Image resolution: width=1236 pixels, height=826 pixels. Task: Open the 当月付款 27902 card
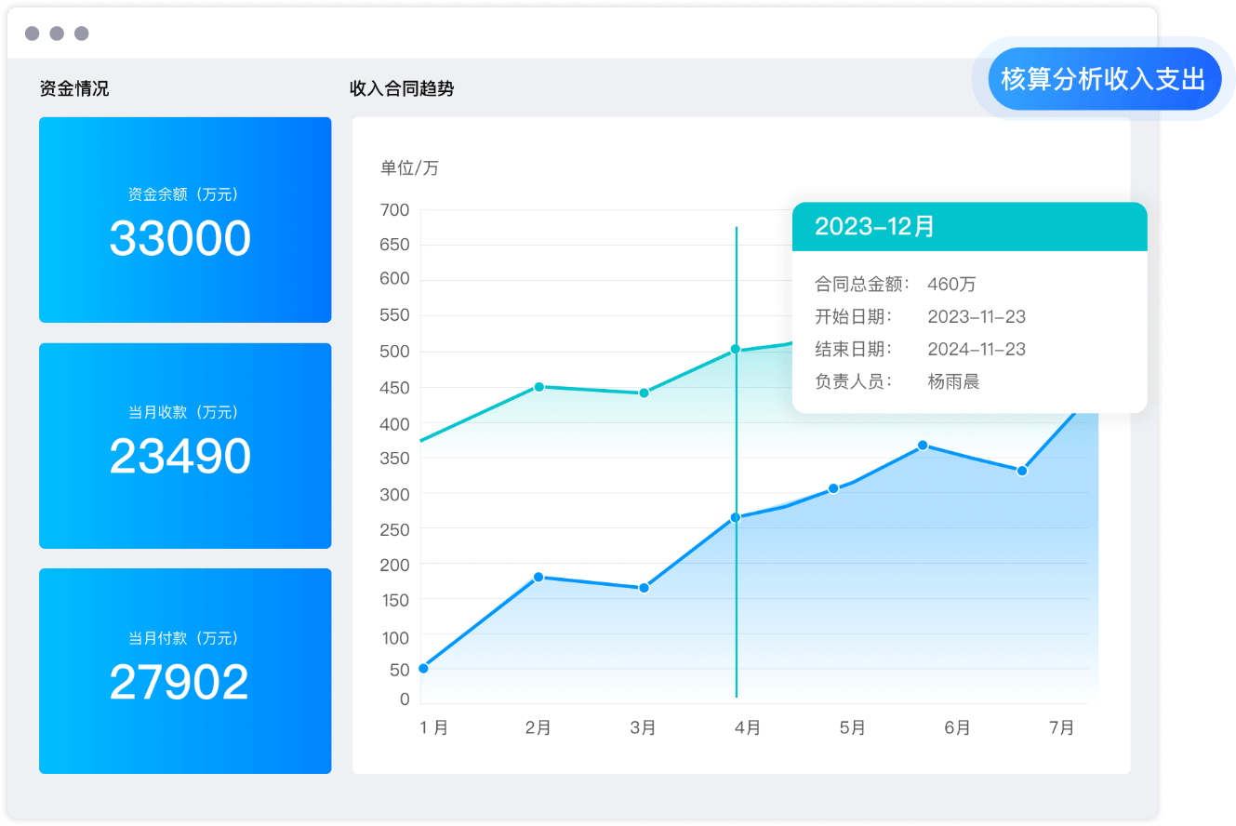185,671
